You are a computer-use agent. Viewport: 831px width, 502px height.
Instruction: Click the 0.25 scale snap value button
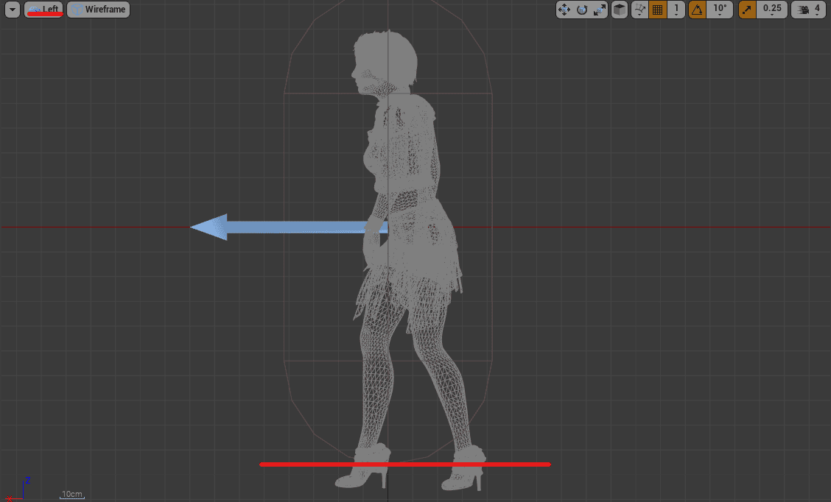772,10
